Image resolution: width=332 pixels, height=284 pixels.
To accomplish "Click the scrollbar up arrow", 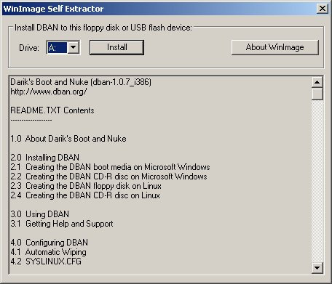I will click(x=317, y=82).
